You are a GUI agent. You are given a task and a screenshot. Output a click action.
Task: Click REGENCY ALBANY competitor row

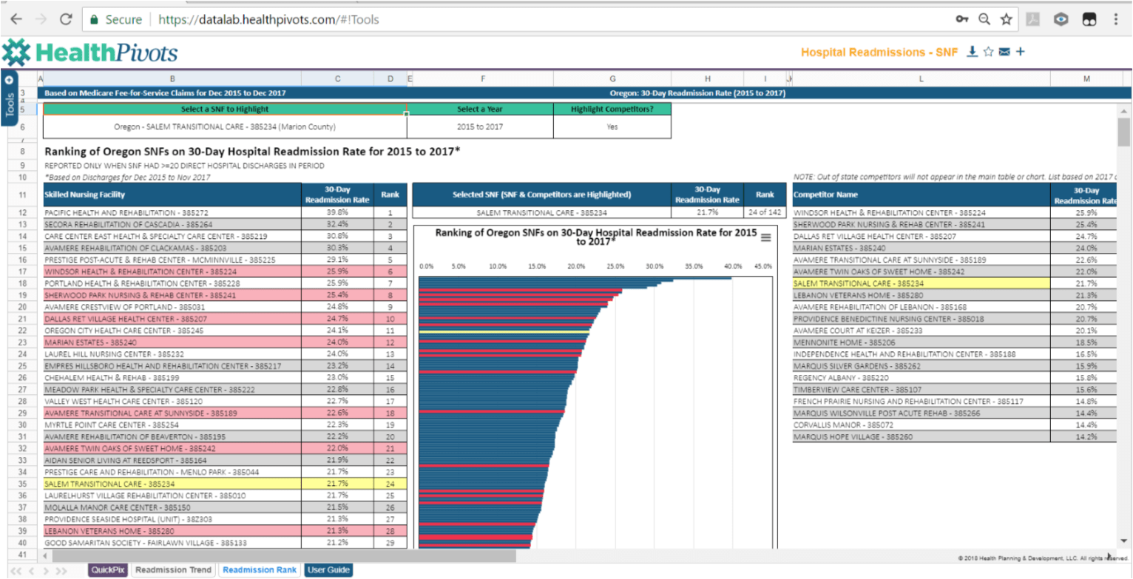(921, 377)
